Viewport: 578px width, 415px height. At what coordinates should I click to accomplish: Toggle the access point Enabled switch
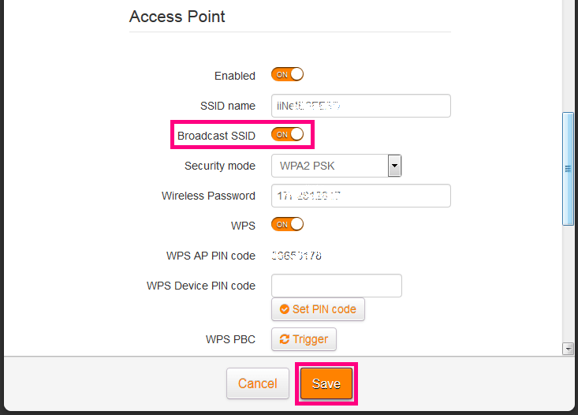[x=287, y=75]
